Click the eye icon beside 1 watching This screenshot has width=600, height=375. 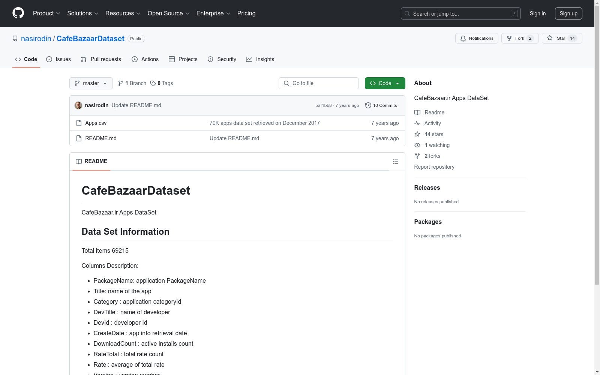(x=417, y=145)
